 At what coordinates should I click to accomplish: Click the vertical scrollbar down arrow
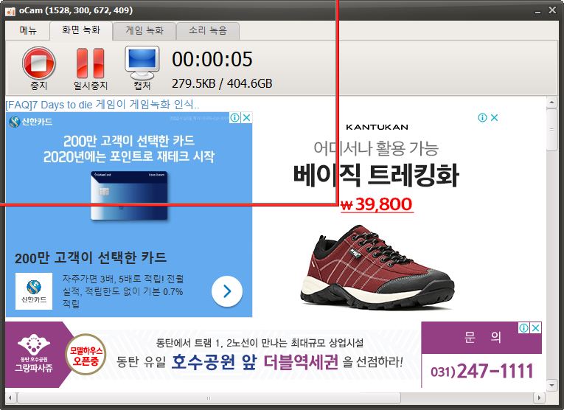(x=551, y=385)
